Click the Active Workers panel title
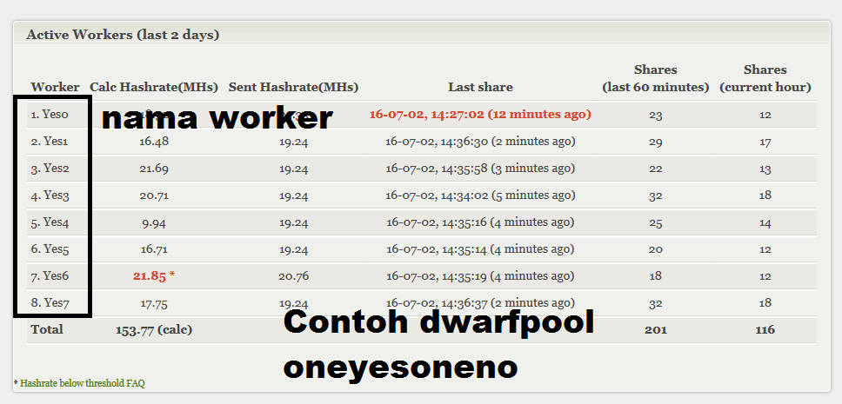This screenshot has height=404, width=842. (123, 35)
